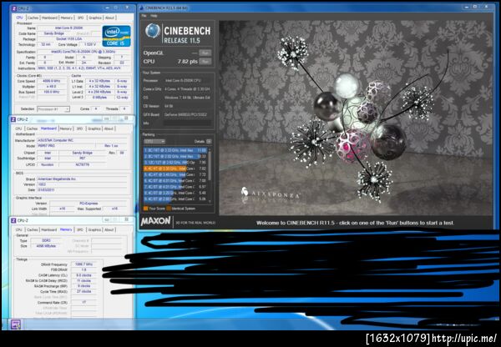Open About tab in the top CPU-Z window
The height and width of the screenshot is (347, 501).
[x=109, y=18]
